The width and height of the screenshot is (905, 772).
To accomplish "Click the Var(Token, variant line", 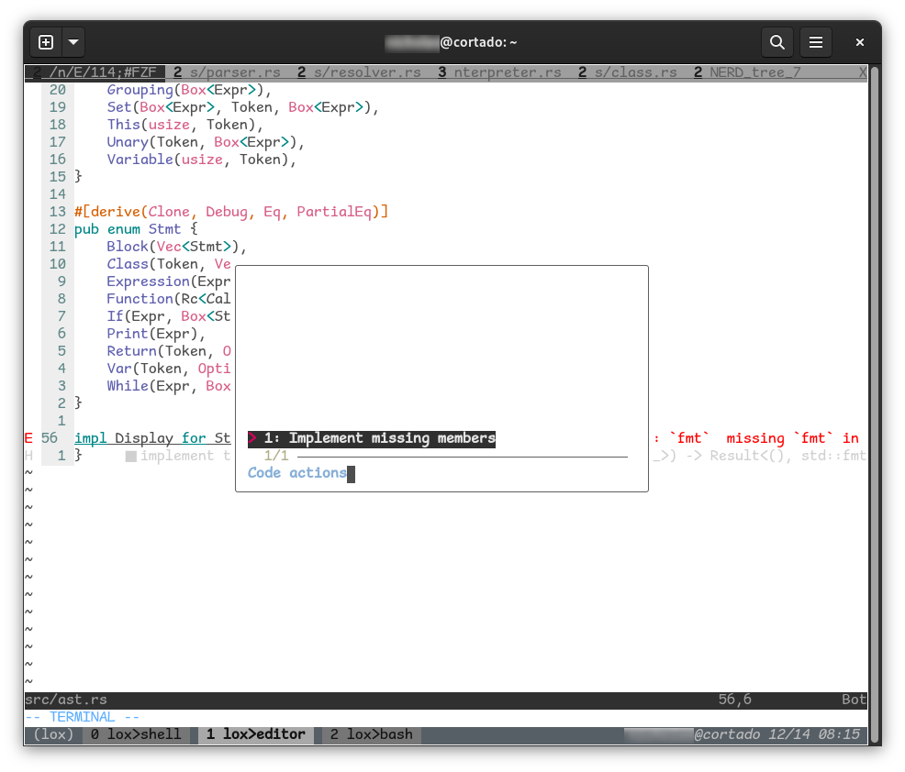I will point(169,369).
